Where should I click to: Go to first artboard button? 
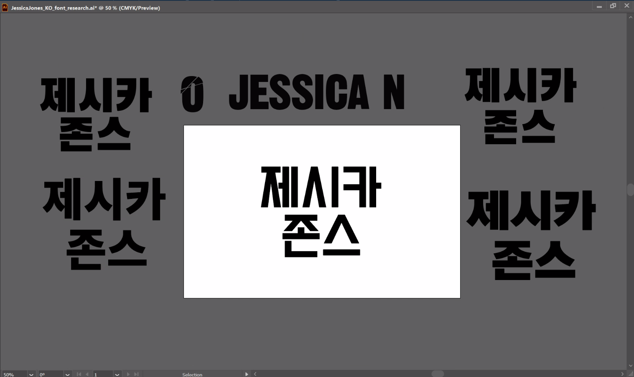79,374
